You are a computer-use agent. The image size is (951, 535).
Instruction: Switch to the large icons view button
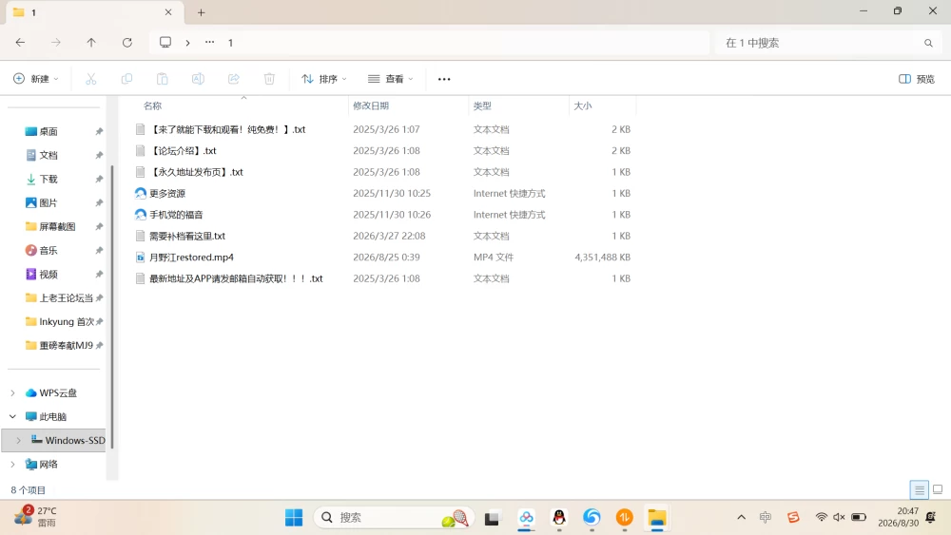938,489
